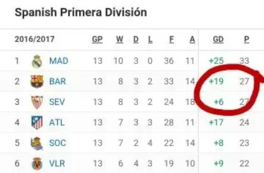Sort by D draws column header
The height and width of the screenshot is (173, 264).
[136, 39]
